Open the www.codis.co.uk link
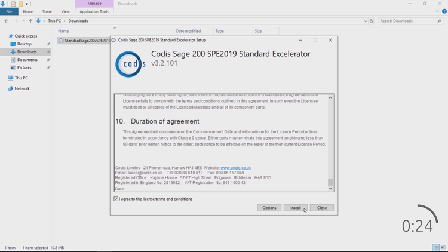Image resolution: width=448 pixels, height=252 pixels. [236, 168]
